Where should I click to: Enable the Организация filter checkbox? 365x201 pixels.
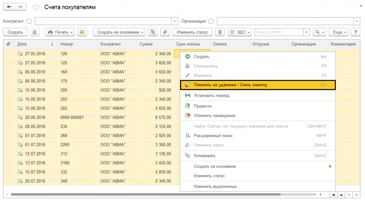coord(211,21)
